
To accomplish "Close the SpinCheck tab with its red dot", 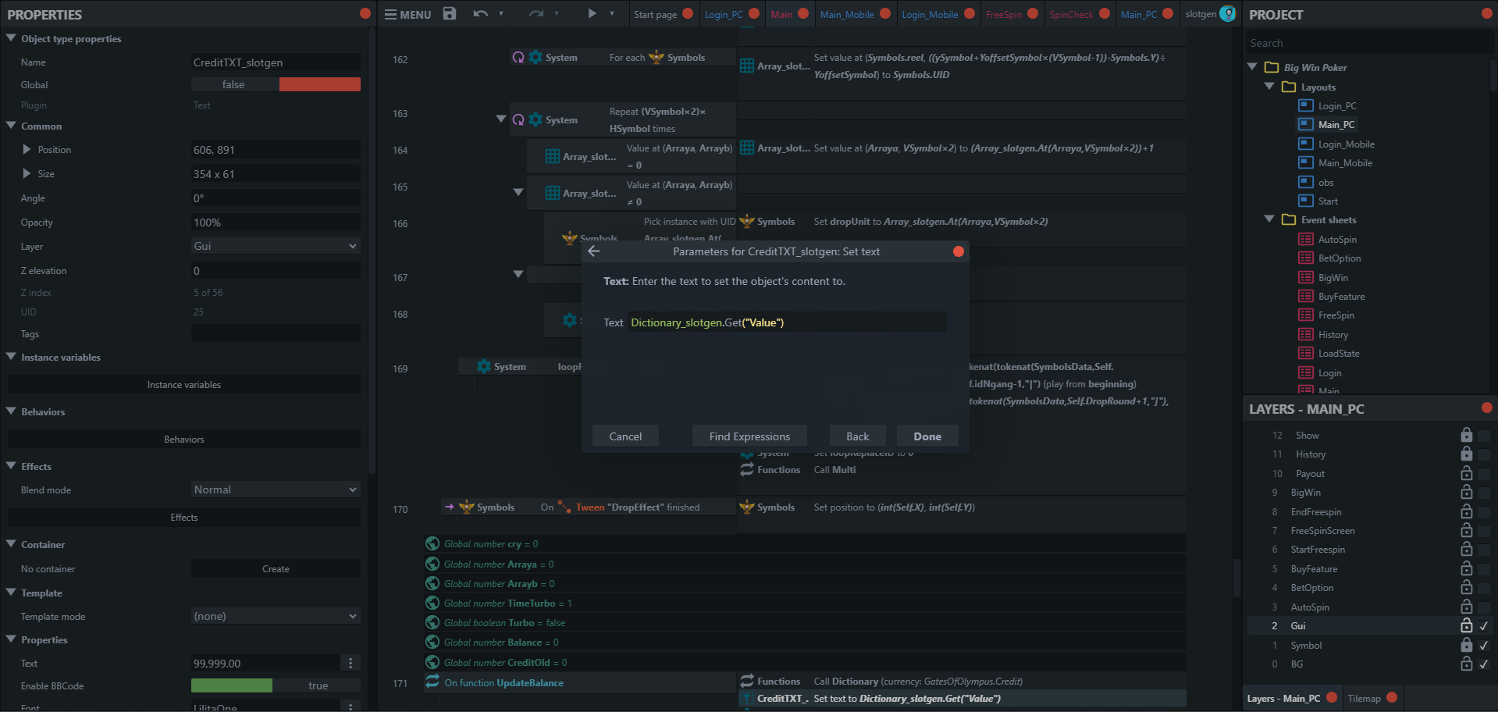I will 1105,13.
